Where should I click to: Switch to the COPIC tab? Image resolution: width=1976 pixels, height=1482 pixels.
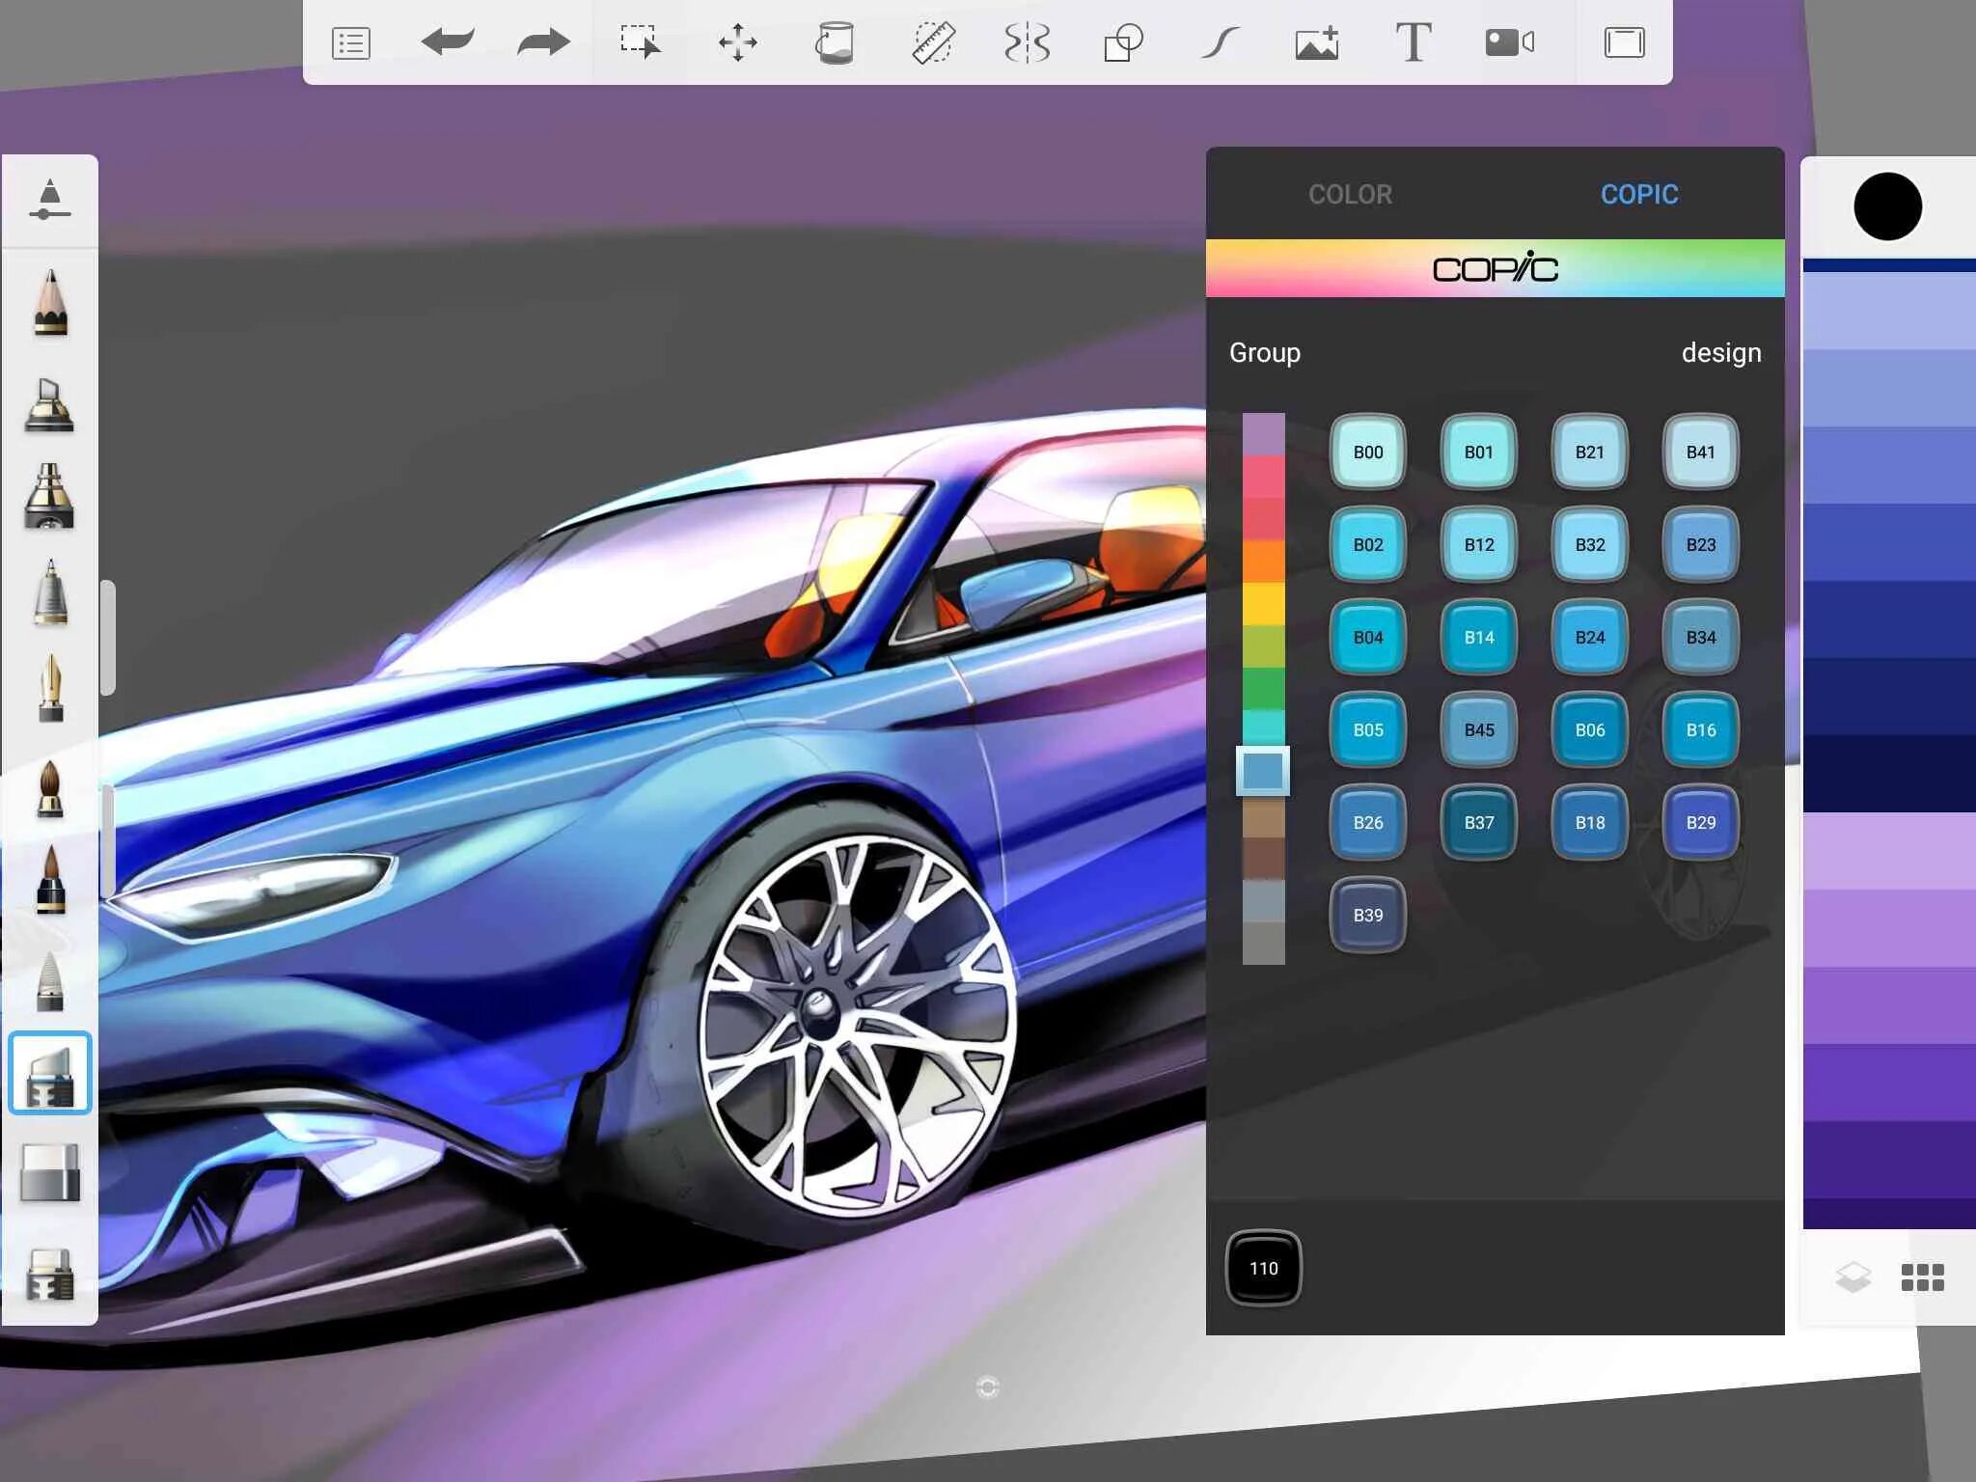1639,195
